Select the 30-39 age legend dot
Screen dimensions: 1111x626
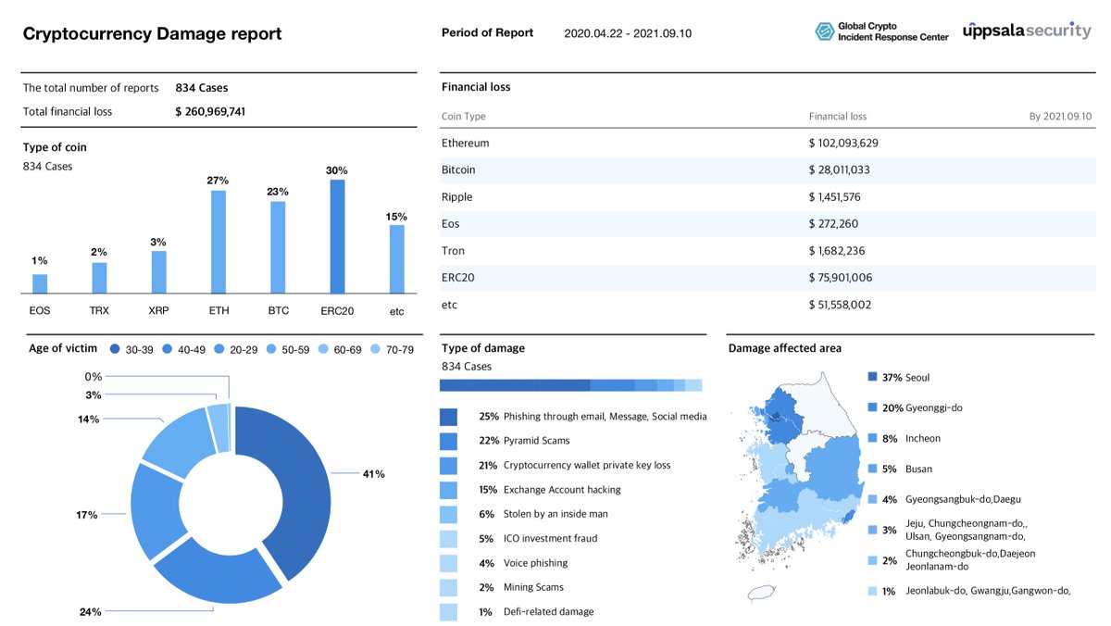tap(115, 349)
